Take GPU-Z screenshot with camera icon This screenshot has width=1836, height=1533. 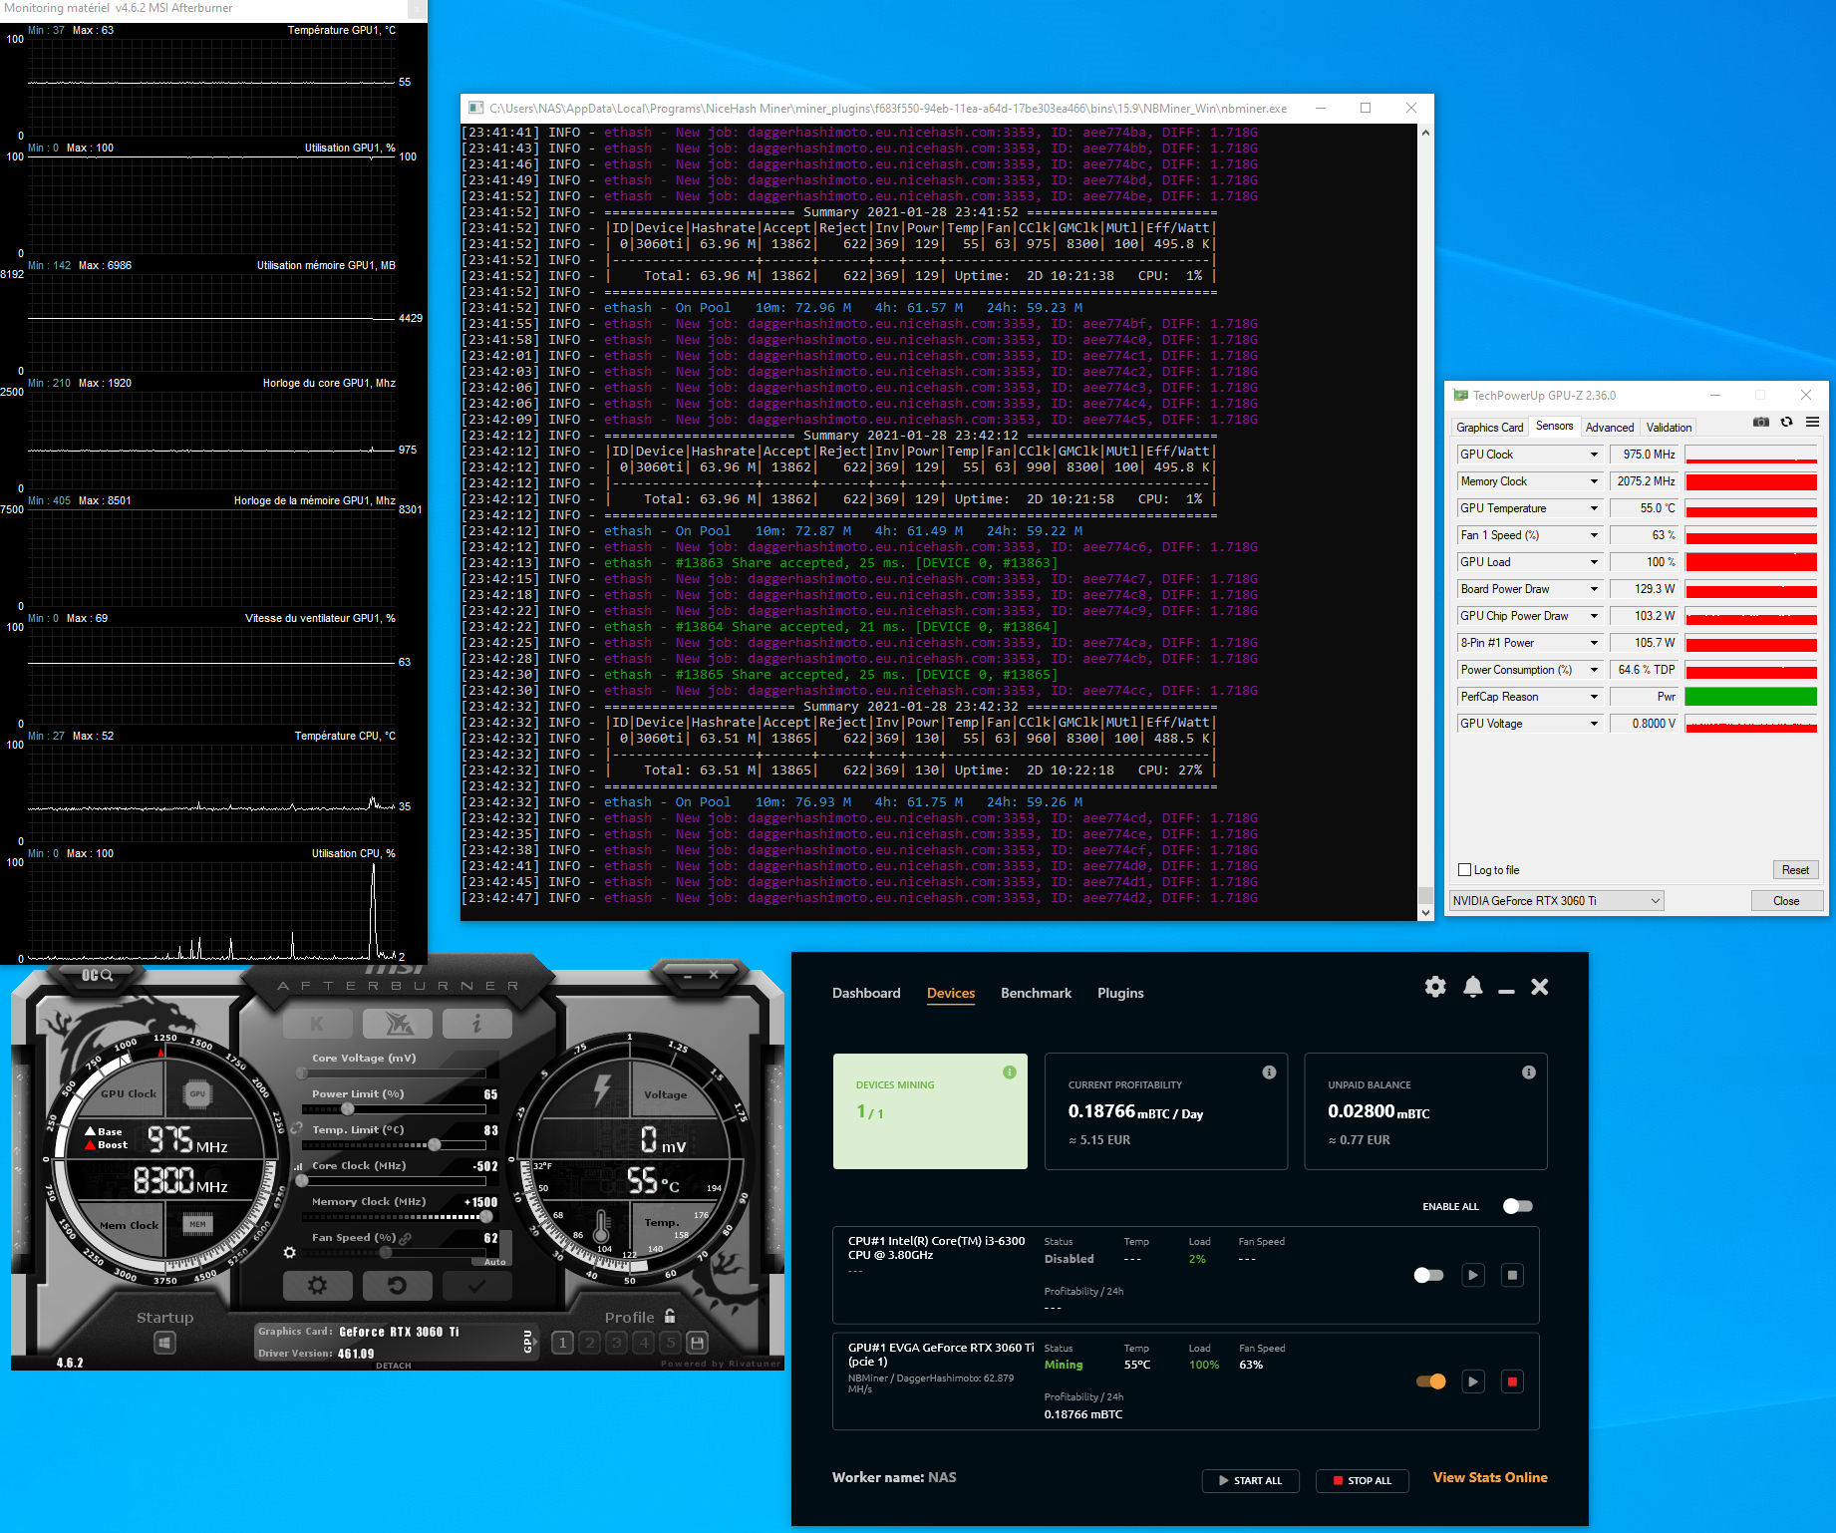(1761, 423)
